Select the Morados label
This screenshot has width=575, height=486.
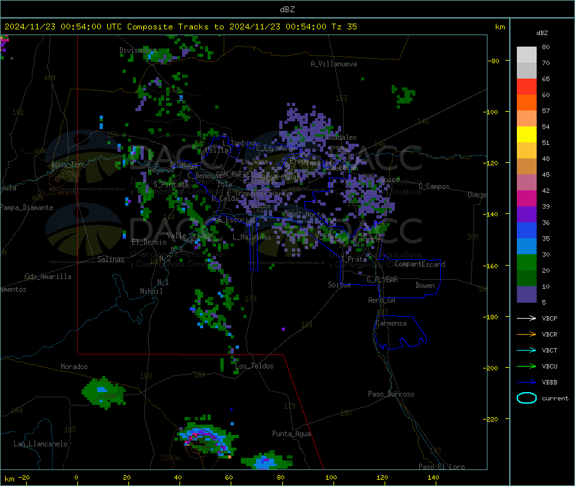[x=74, y=367]
